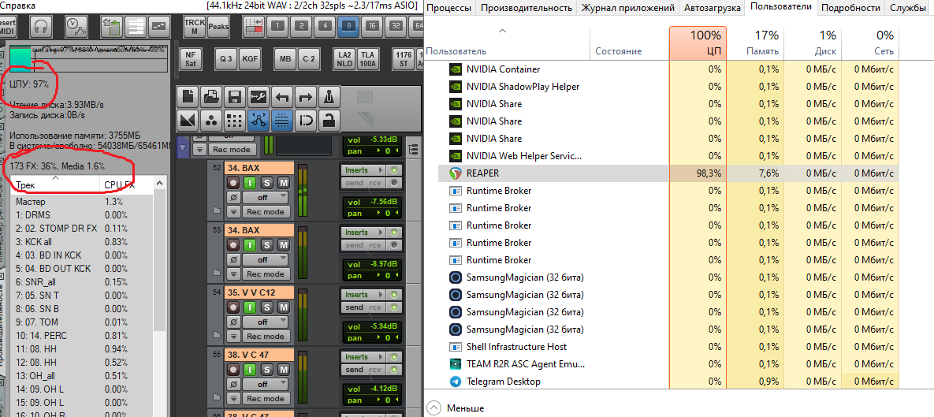The height and width of the screenshot is (417, 934).
Task: Switch to the Подробности tab
Action: tap(850, 8)
